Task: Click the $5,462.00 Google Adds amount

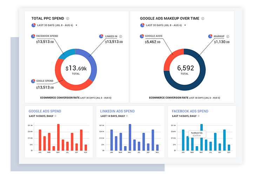Action: (153, 42)
